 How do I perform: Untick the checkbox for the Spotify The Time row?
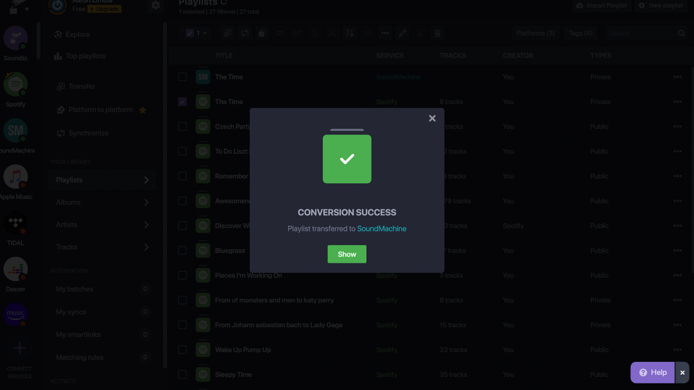click(x=182, y=102)
